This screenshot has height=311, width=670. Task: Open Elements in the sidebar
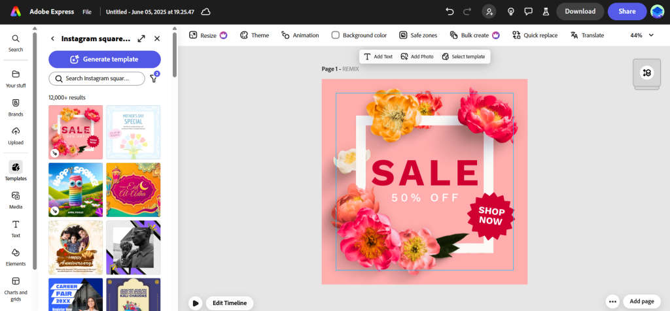[x=16, y=257]
